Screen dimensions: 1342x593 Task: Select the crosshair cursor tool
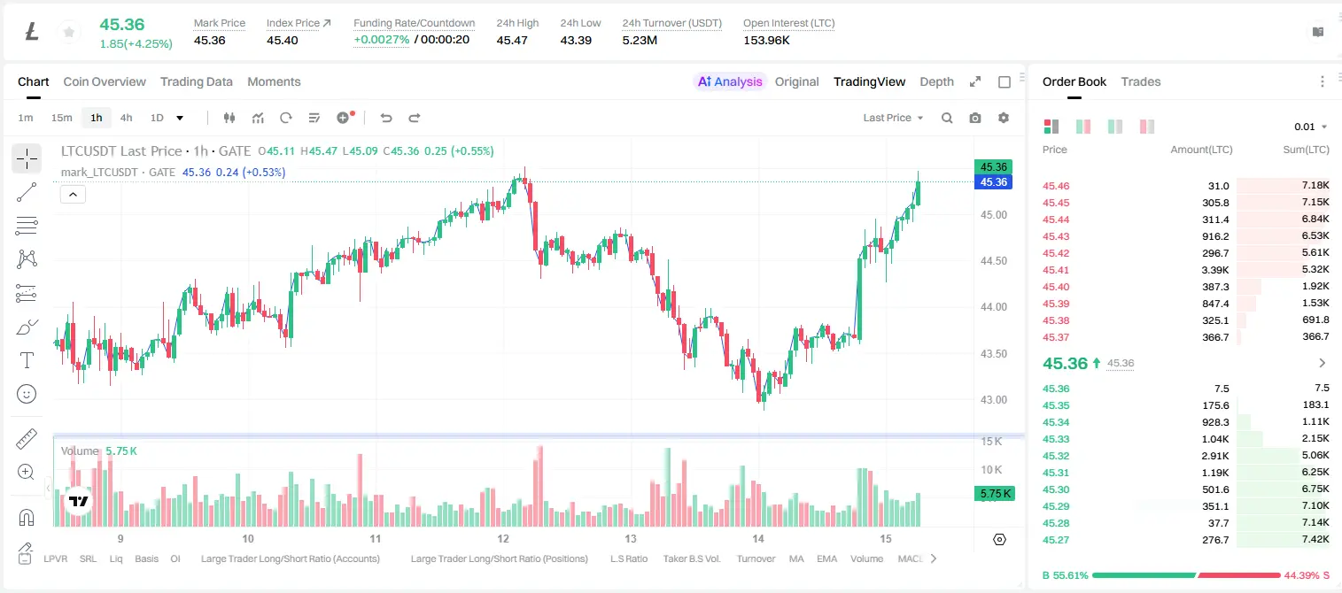tap(27, 159)
